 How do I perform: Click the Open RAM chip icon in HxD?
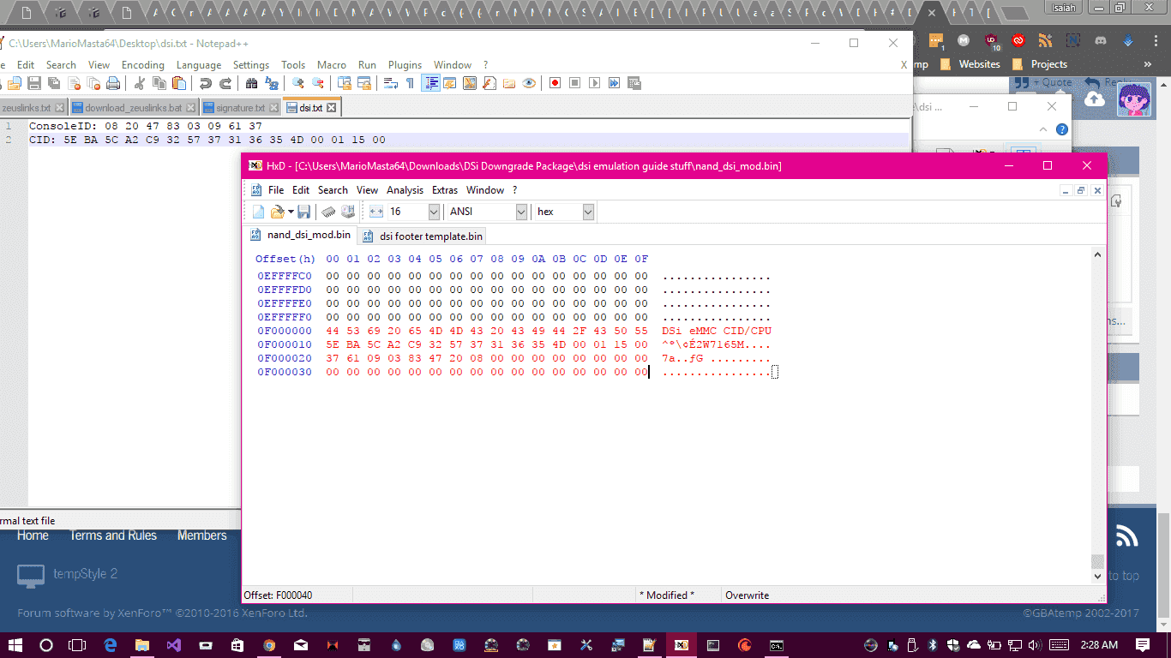click(x=329, y=212)
